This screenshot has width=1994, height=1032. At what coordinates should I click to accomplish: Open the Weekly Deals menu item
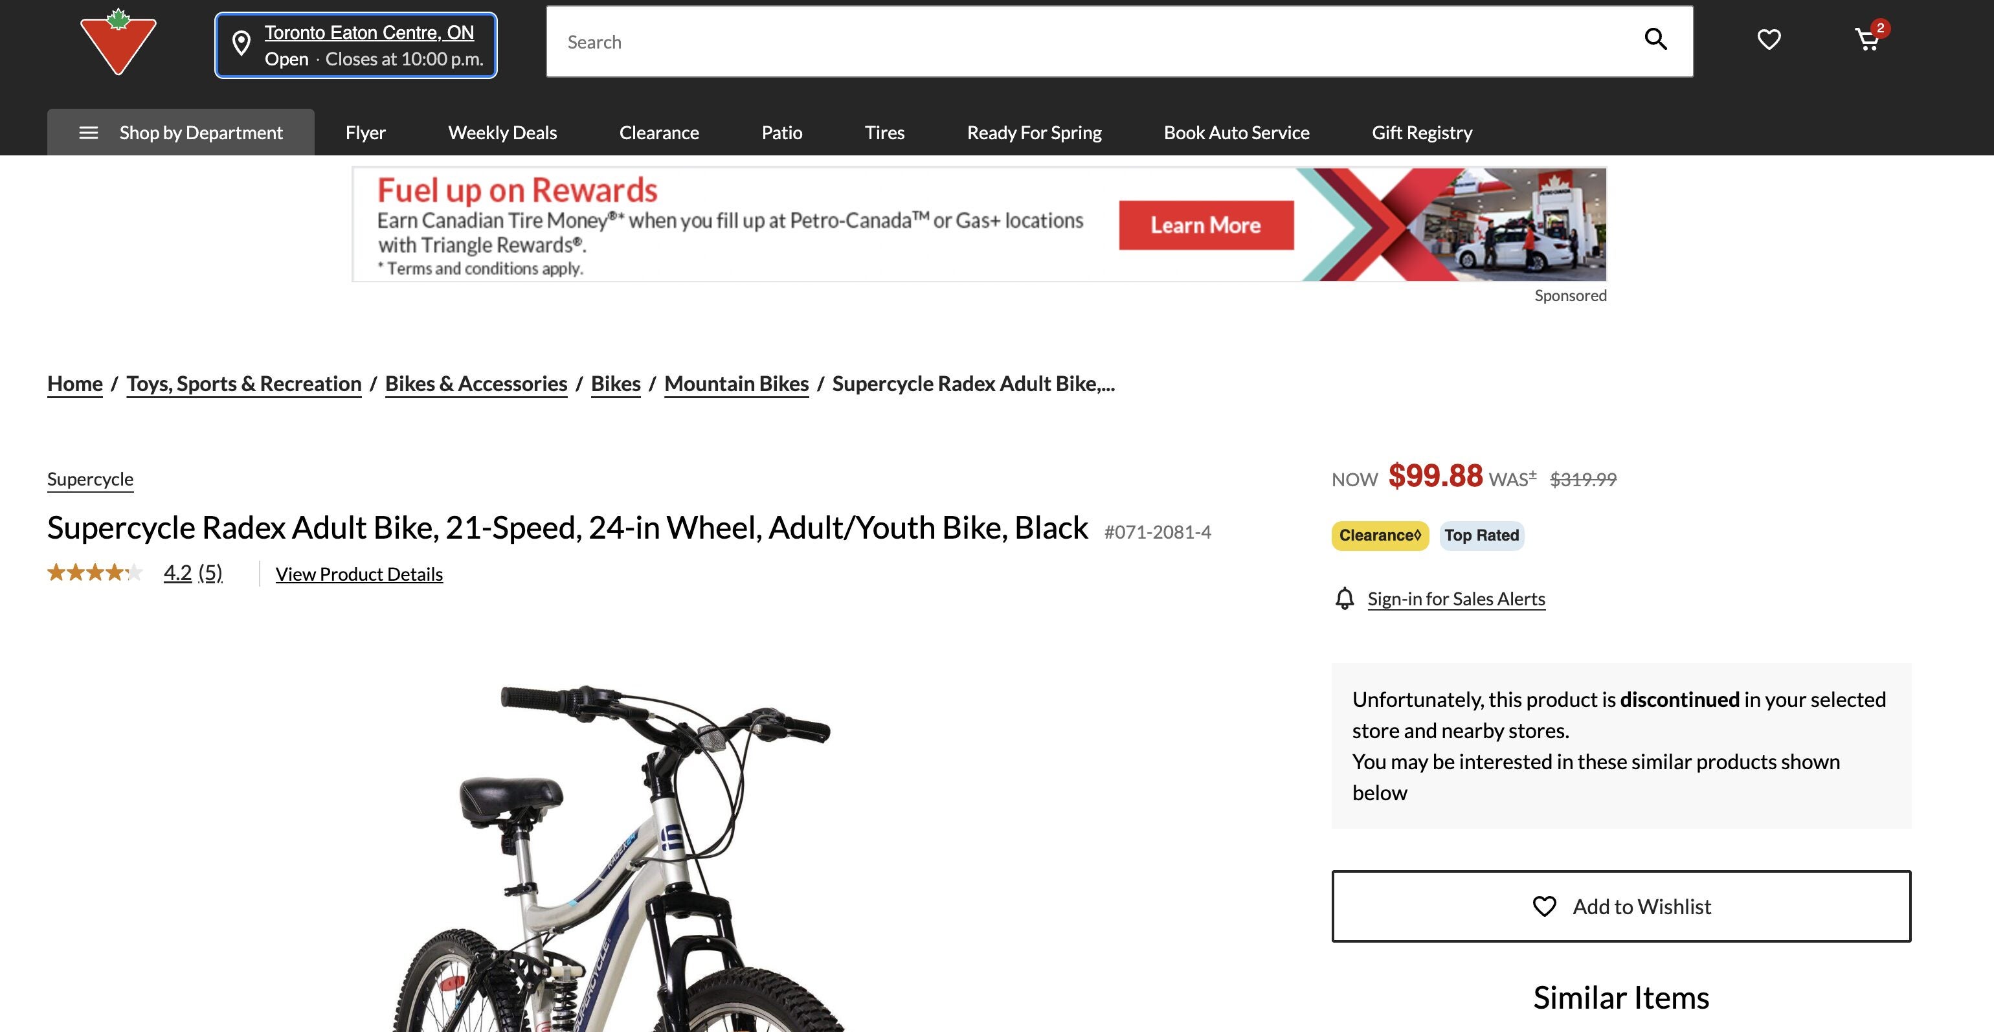[x=502, y=132]
